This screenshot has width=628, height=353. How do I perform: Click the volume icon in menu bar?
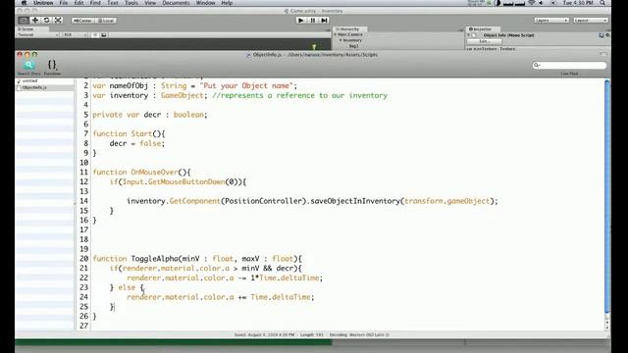pos(541,3)
